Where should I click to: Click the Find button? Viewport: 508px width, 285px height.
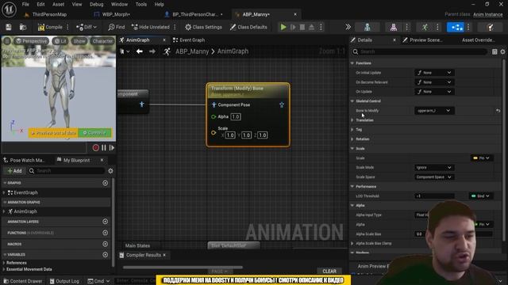(117, 27)
